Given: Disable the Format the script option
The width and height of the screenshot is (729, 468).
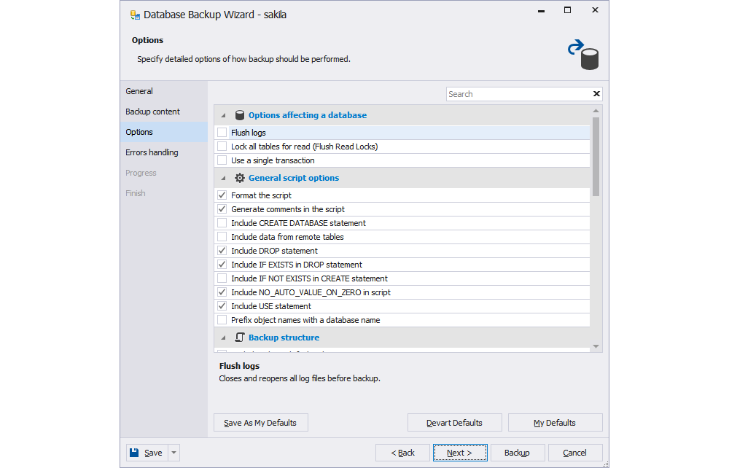Looking at the screenshot, I should pyautogui.click(x=222, y=195).
